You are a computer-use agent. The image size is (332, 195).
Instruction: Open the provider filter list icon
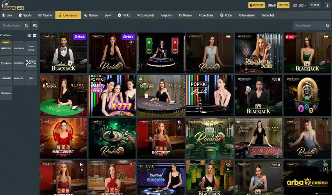35,26
